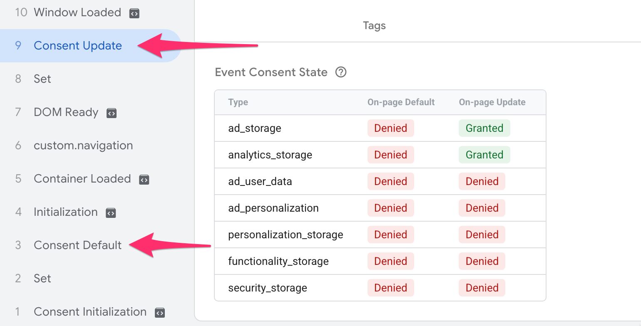The height and width of the screenshot is (326, 641).
Task: Click the On-page Default column header
Action: coord(401,102)
